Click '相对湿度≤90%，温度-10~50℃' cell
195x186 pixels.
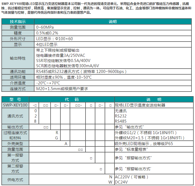[113, 77]
